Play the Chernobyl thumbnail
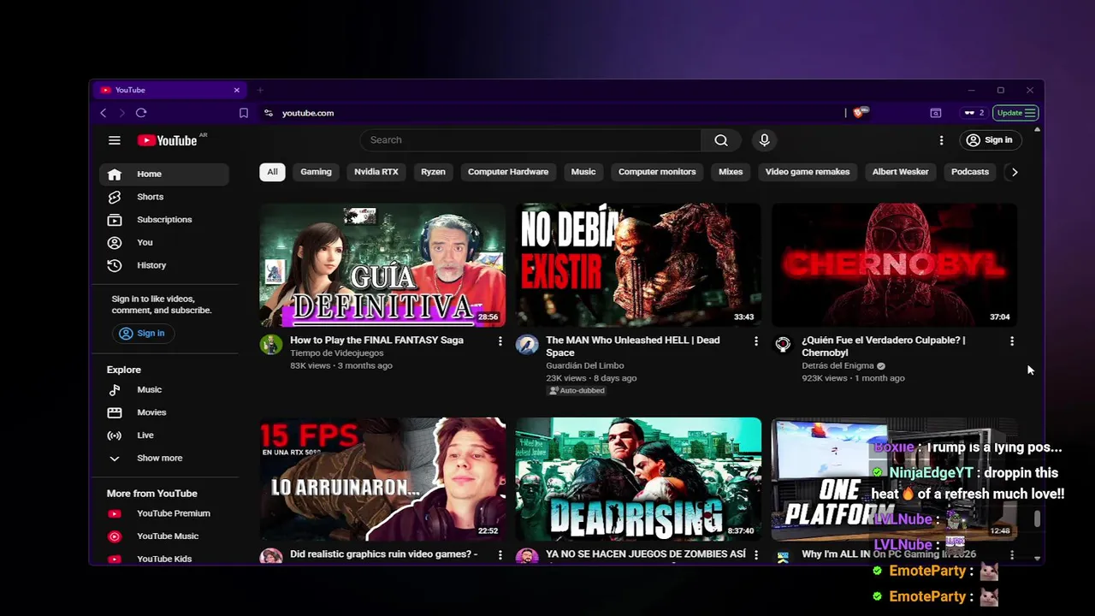1095x616 pixels. pyautogui.click(x=894, y=264)
